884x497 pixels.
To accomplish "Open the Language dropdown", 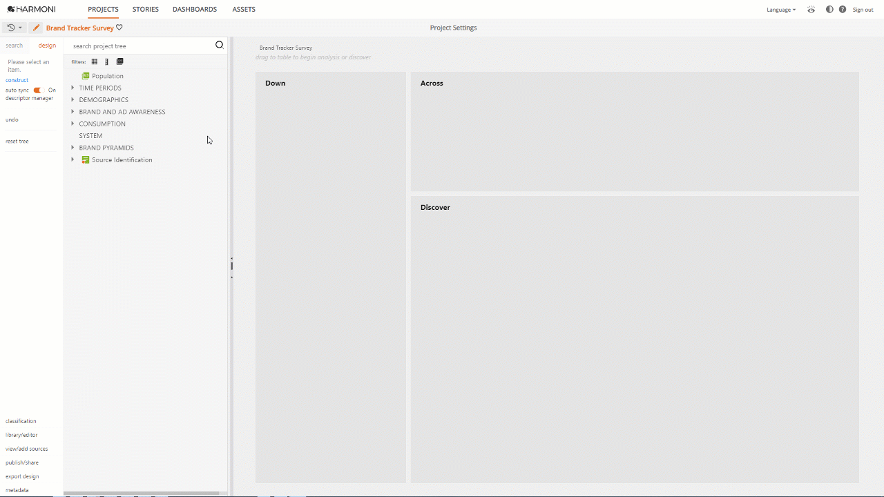I will [780, 10].
